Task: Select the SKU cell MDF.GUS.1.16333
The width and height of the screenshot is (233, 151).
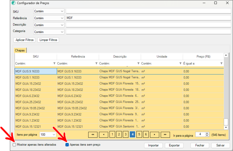Action: 36,77
